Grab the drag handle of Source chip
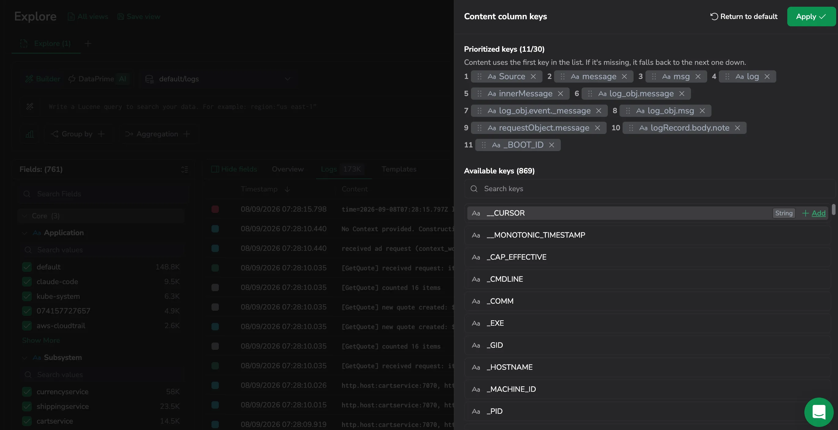 [x=480, y=76]
